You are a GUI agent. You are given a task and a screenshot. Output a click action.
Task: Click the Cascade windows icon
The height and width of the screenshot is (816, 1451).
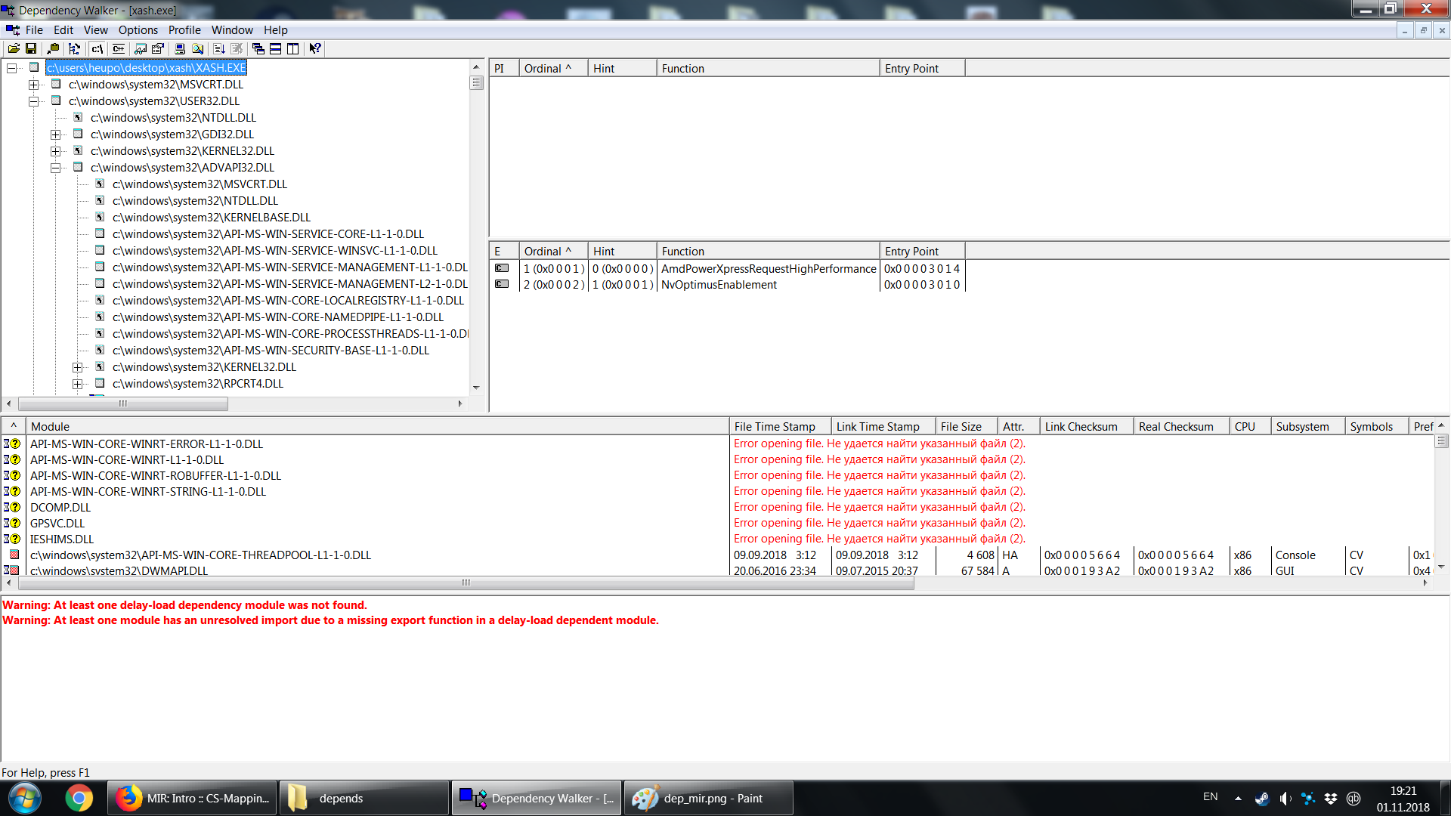pos(258,48)
